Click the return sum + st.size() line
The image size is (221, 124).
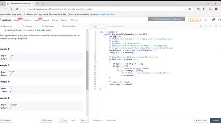click(121, 84)
